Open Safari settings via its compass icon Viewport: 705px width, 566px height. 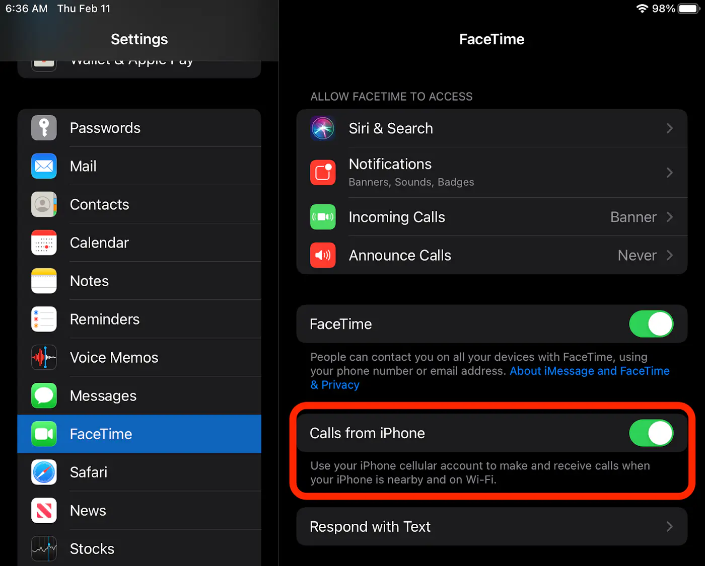(44, 472)
